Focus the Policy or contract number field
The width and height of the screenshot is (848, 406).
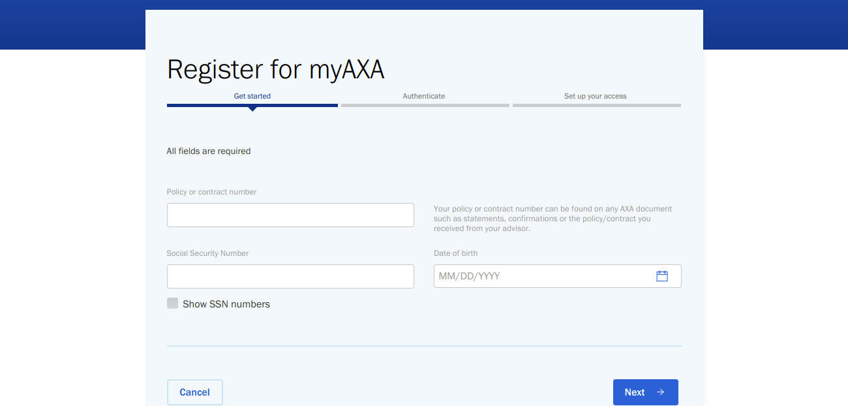click(x=290, y=215)
